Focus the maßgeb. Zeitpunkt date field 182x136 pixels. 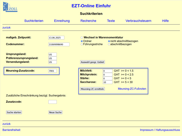[x=56, y=38]
